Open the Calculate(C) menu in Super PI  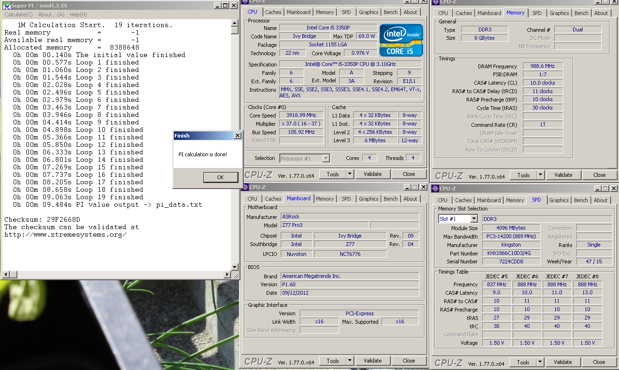(18, 15)
